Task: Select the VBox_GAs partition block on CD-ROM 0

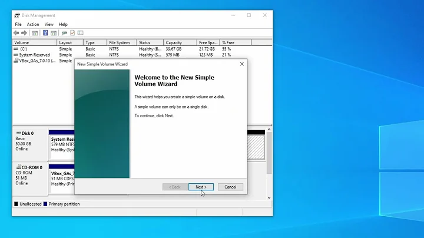Action: pos(62,178)
